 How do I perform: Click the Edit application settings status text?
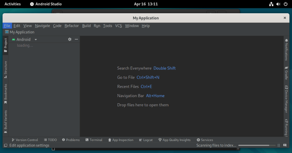pyautogui.click(x=29, y=145)
